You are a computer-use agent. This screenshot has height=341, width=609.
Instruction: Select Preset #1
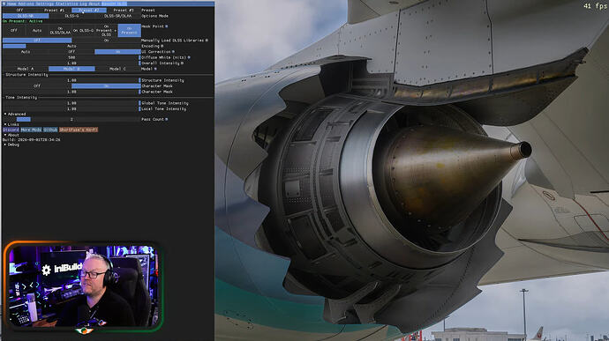(54, 10)
